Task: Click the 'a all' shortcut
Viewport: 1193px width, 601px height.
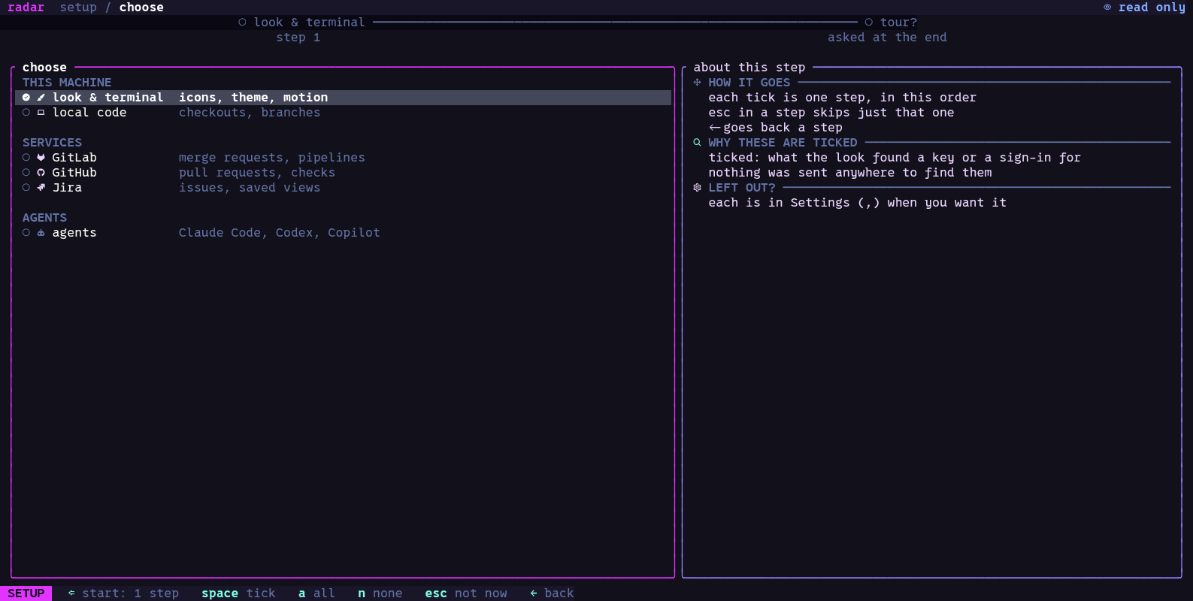Action: (316, 593)
